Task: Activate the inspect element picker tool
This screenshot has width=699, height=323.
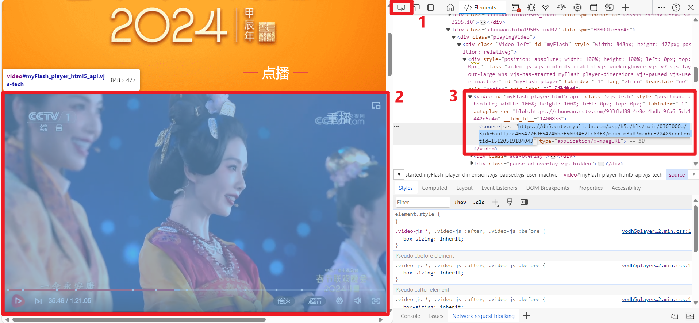Action: point(401,8)
